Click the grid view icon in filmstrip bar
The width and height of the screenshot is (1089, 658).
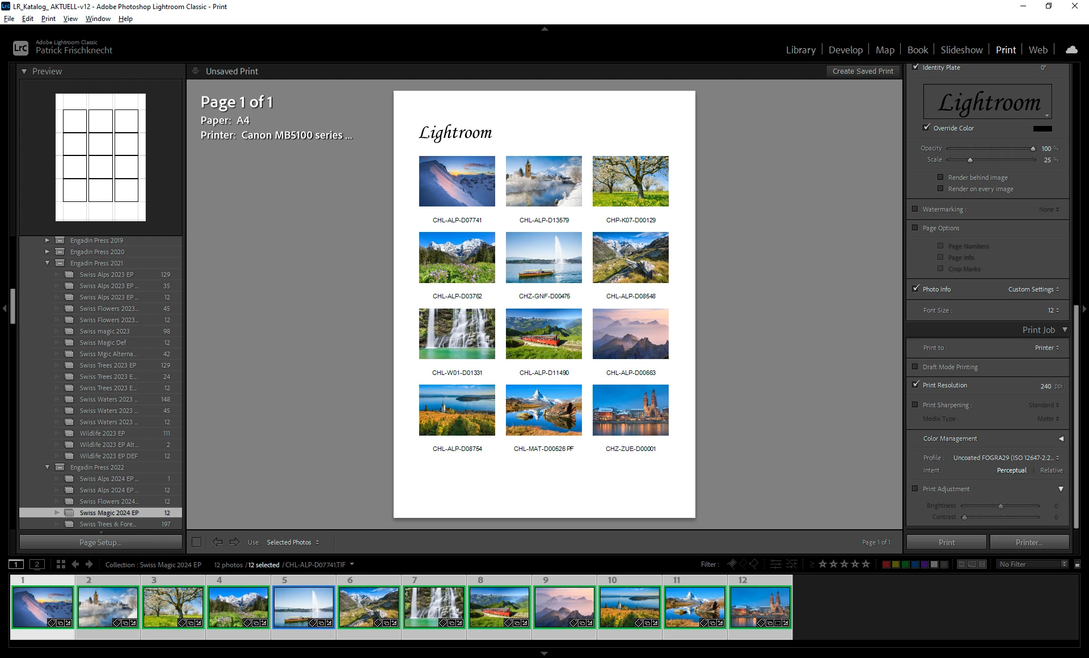(x=61, y=564)
